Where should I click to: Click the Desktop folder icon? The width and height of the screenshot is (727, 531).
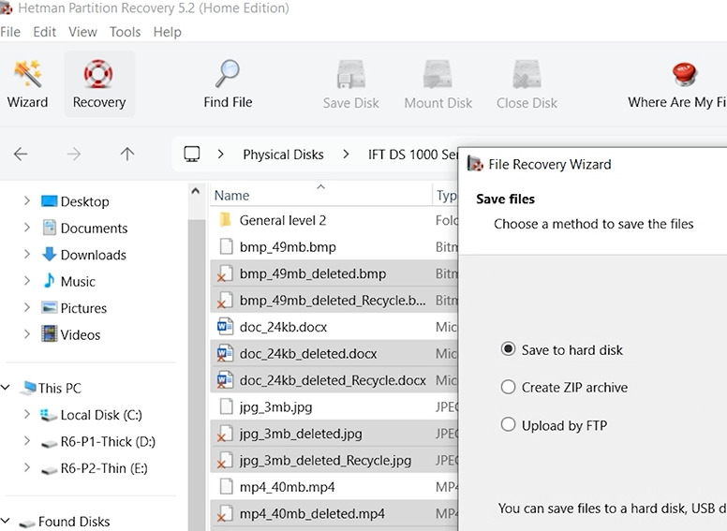point(49,201)
